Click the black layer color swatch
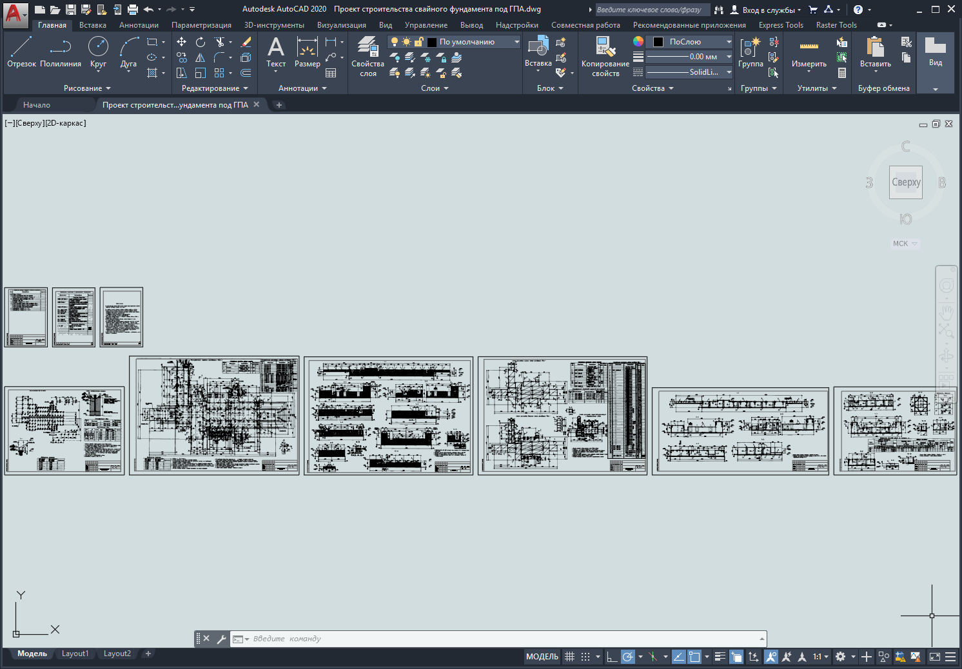This screenshot has width=962, height=669. coord(432,42)
